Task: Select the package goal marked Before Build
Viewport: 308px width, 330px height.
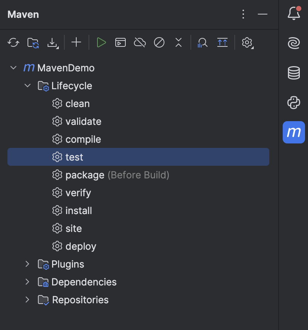Action: pyautogui.click(x=85, y=175)
